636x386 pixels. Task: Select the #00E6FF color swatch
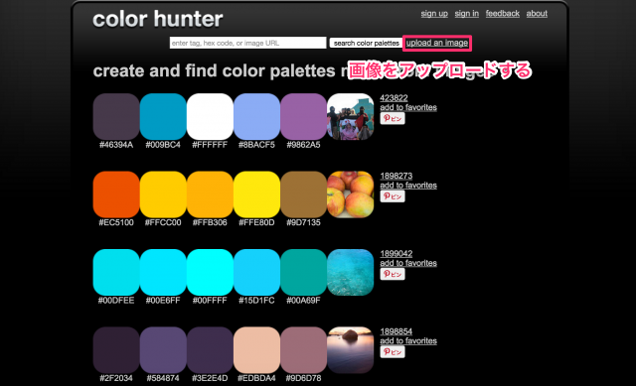pyautogui.click(x=163, y=272)
